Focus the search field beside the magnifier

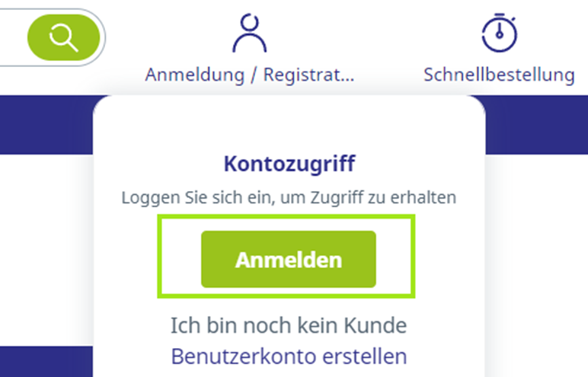click(x=11, y=37)
